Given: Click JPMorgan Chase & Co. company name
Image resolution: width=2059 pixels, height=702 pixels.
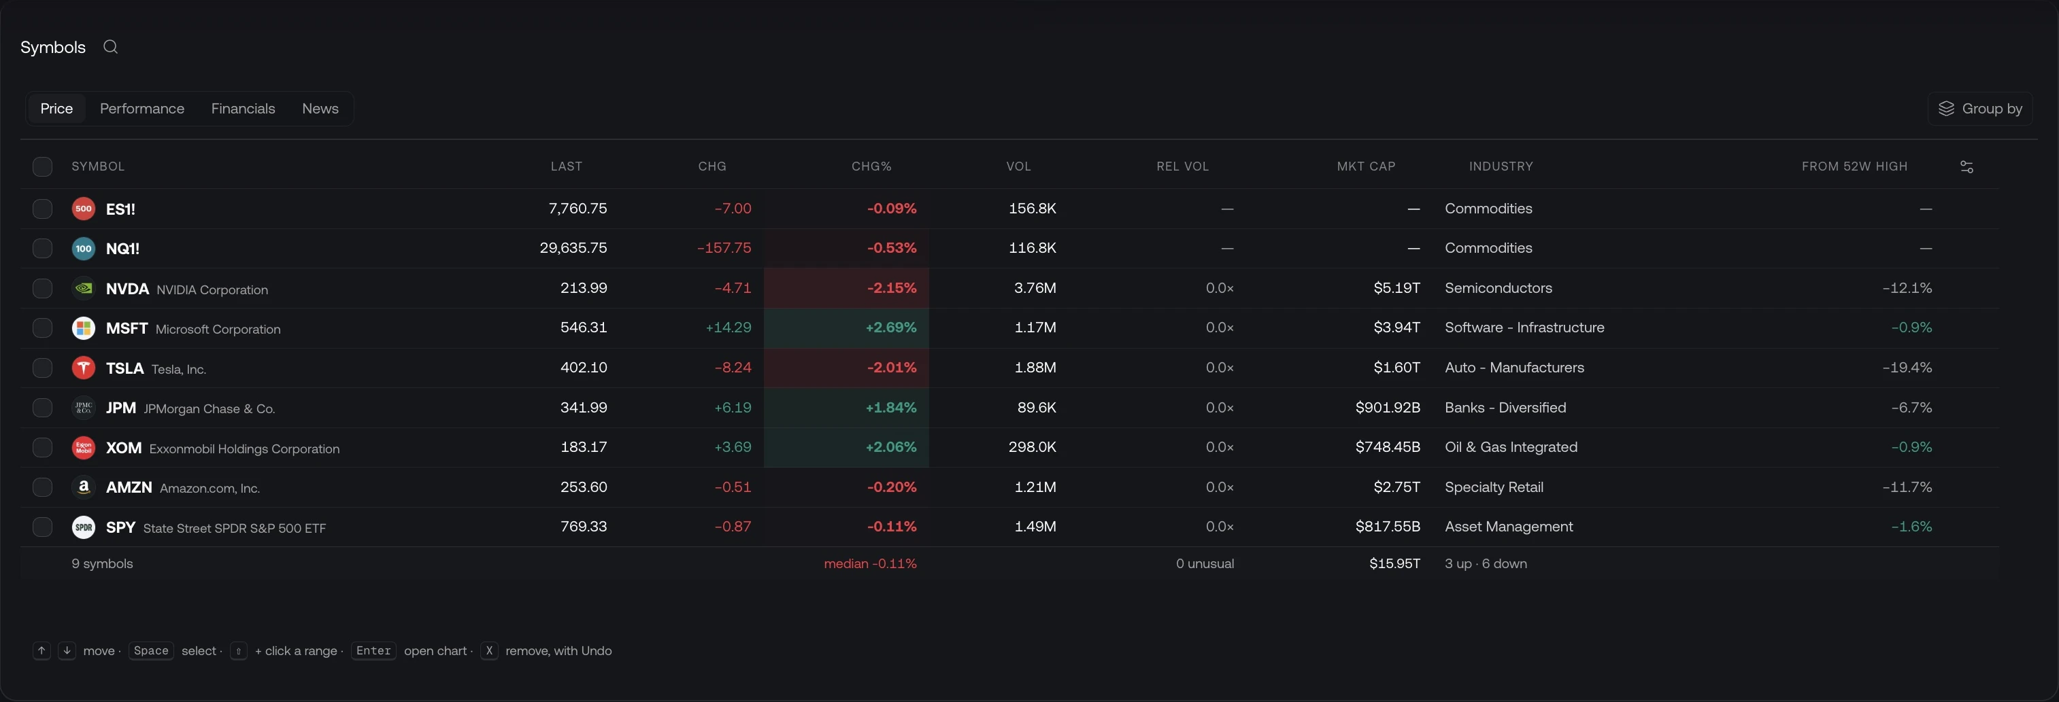Looking at the screenshot, I should point(210,409).
